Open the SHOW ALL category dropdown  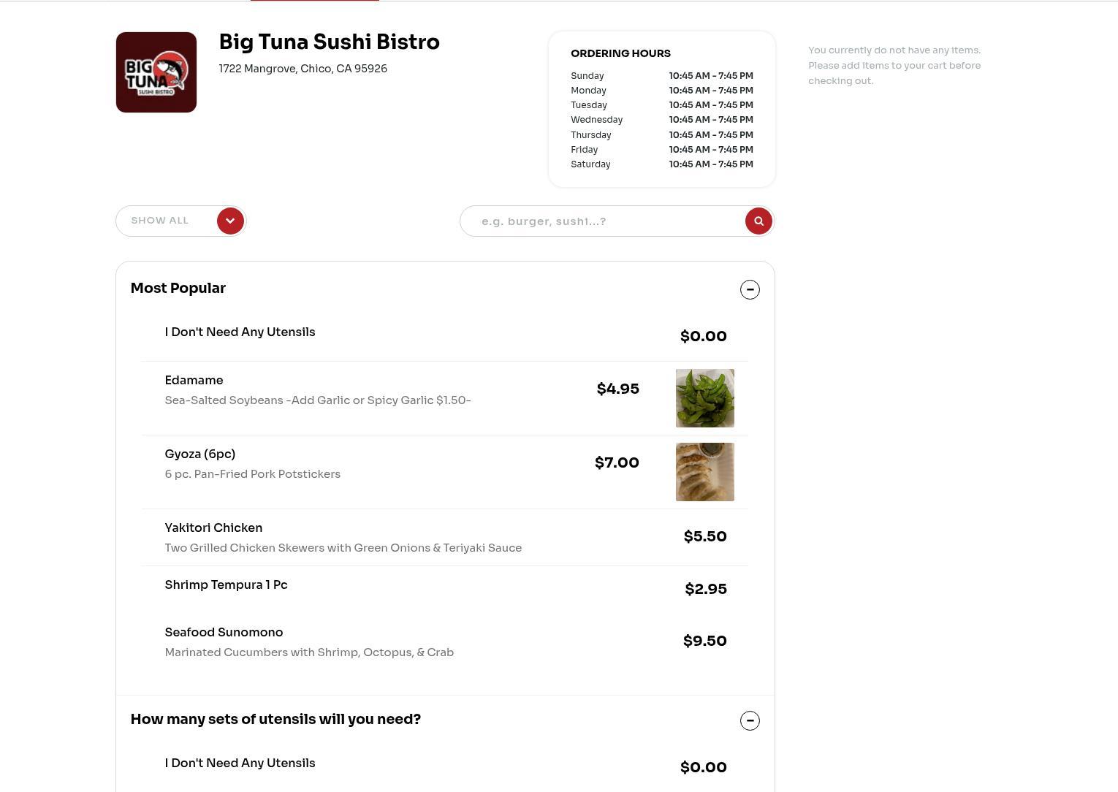(x=181, y=221)
